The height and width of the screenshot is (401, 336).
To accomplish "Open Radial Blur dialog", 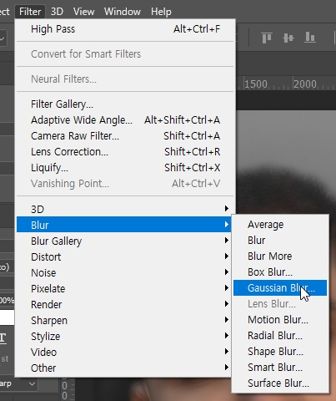I will click(280, 336).
